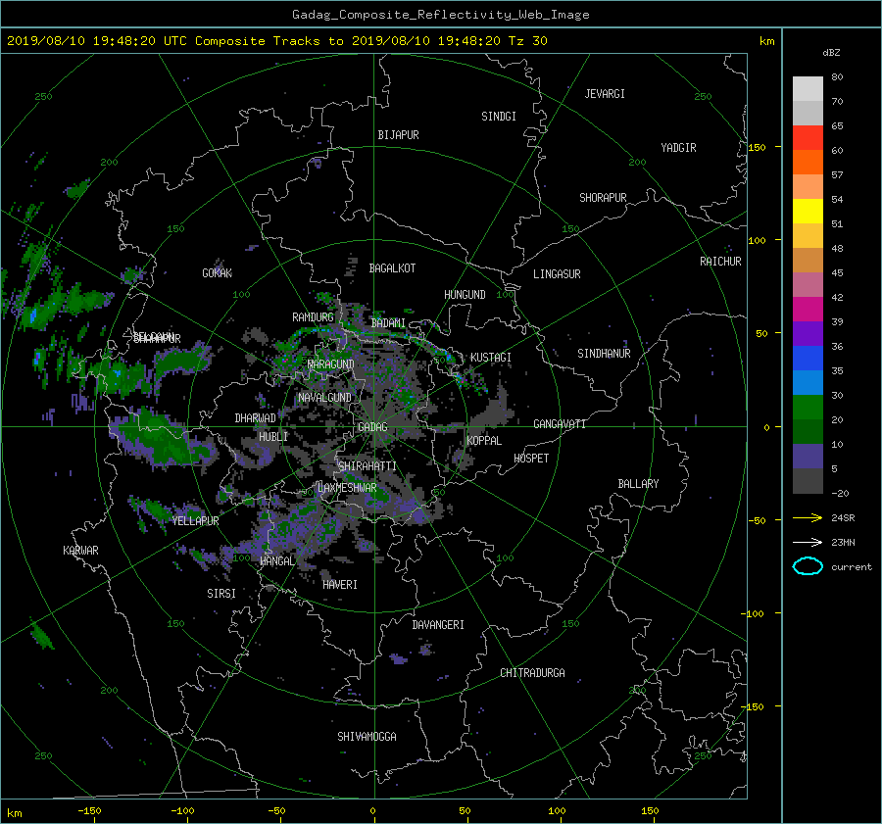This screenshot has height=824, width=882.
Task: Click the 0 bottom axis tick label
Action: [372, 810]
